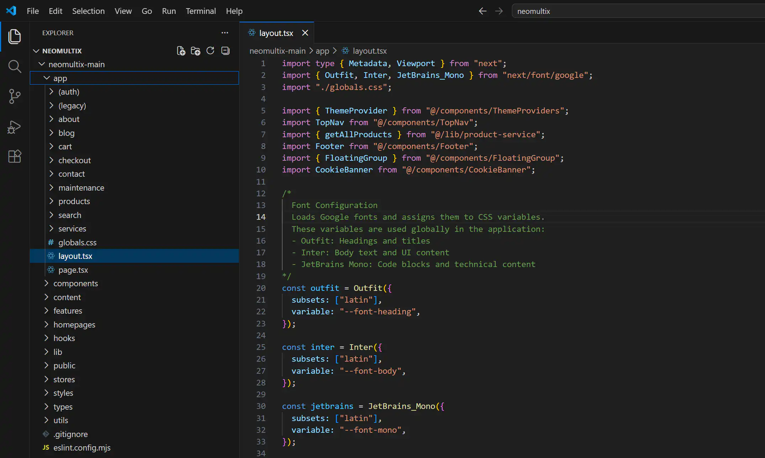Go forward in navigation history
This screenshot has width=765, height=458.
click(499, 11)
